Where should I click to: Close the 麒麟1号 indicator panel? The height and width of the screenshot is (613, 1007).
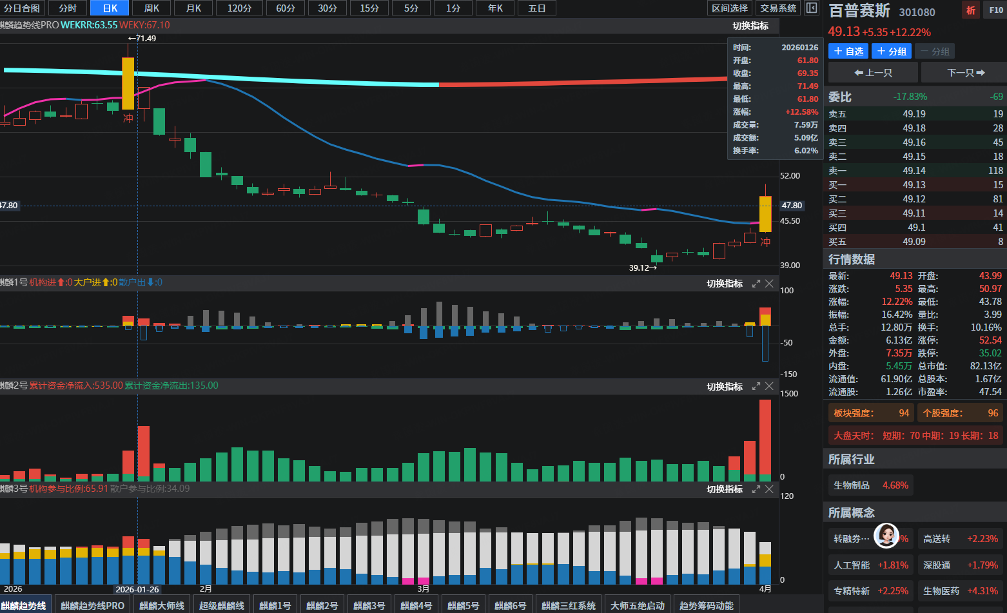click(x=769, y=284)
